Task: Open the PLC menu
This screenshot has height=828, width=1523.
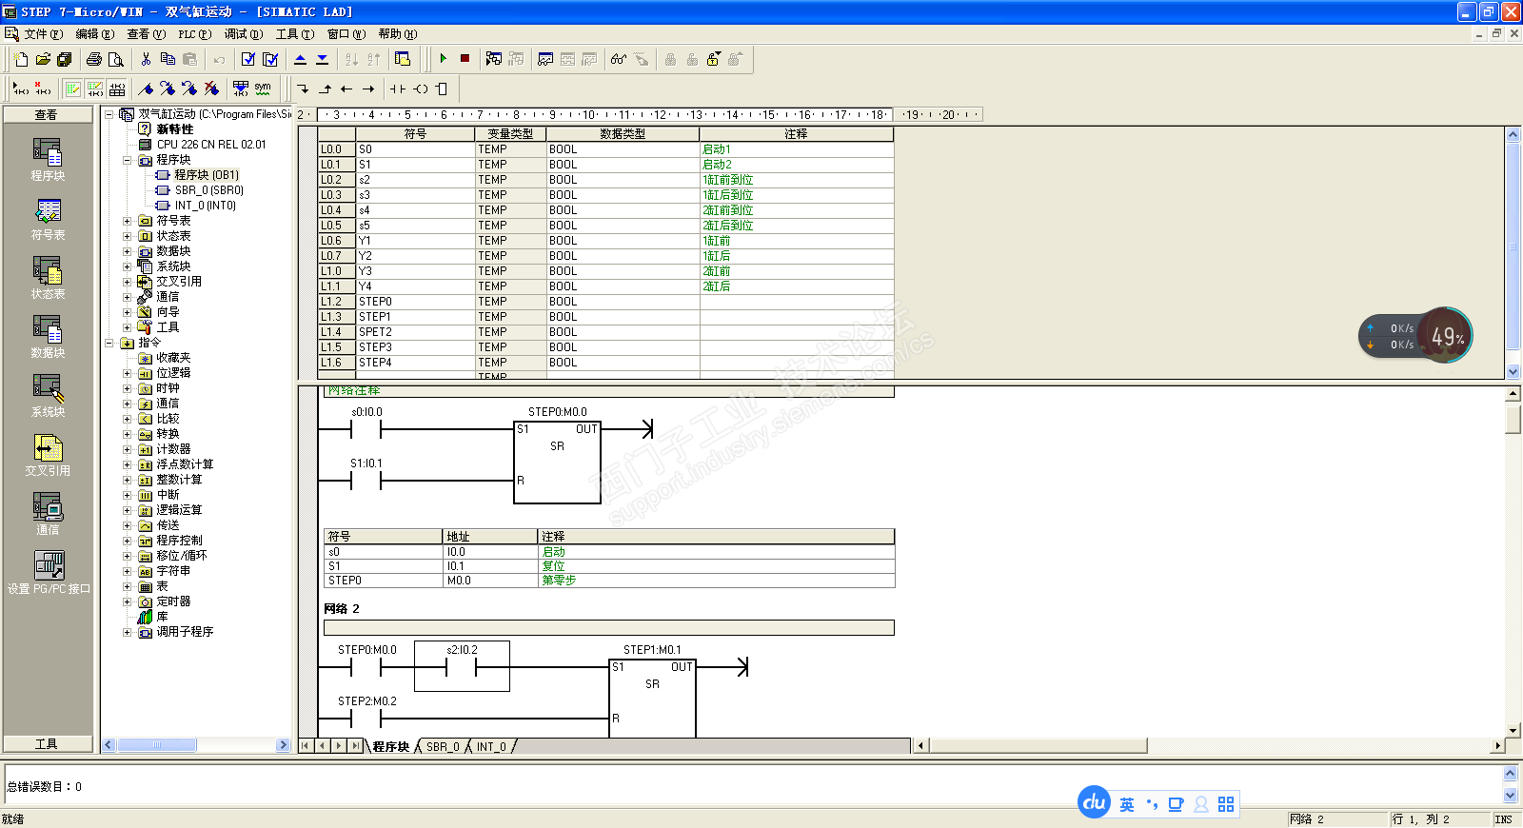Action: 194,34
